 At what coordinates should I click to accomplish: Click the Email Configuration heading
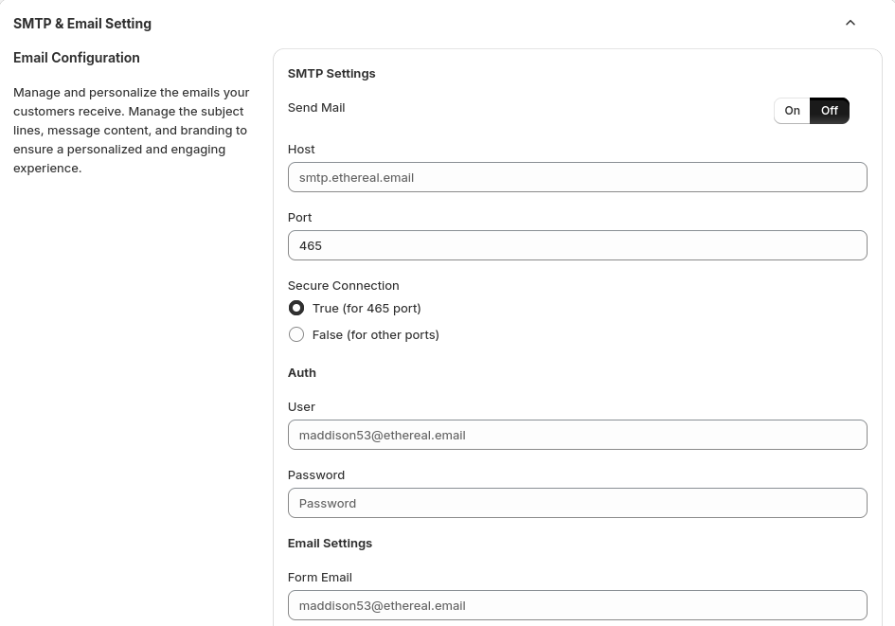click(77, 58)
